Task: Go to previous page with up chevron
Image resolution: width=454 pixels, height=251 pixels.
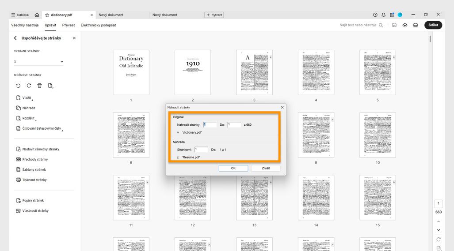Action: click(x=439, y=222)
